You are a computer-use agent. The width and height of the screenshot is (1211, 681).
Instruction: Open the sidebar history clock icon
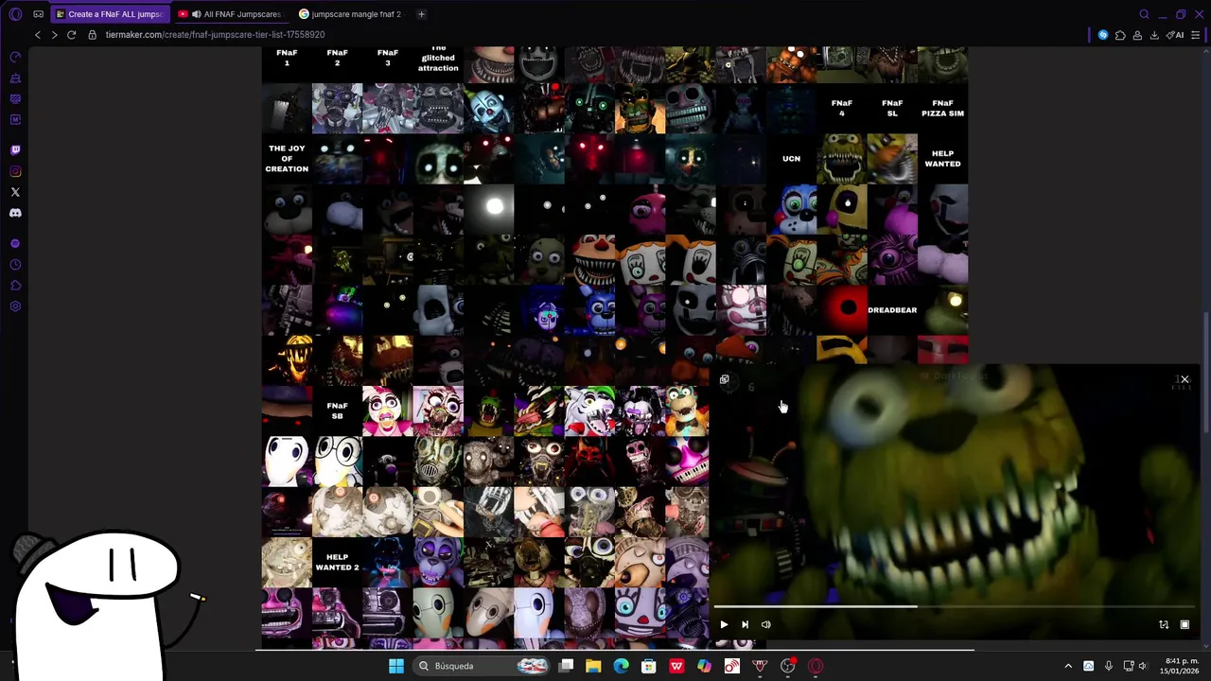click(15, 265)
